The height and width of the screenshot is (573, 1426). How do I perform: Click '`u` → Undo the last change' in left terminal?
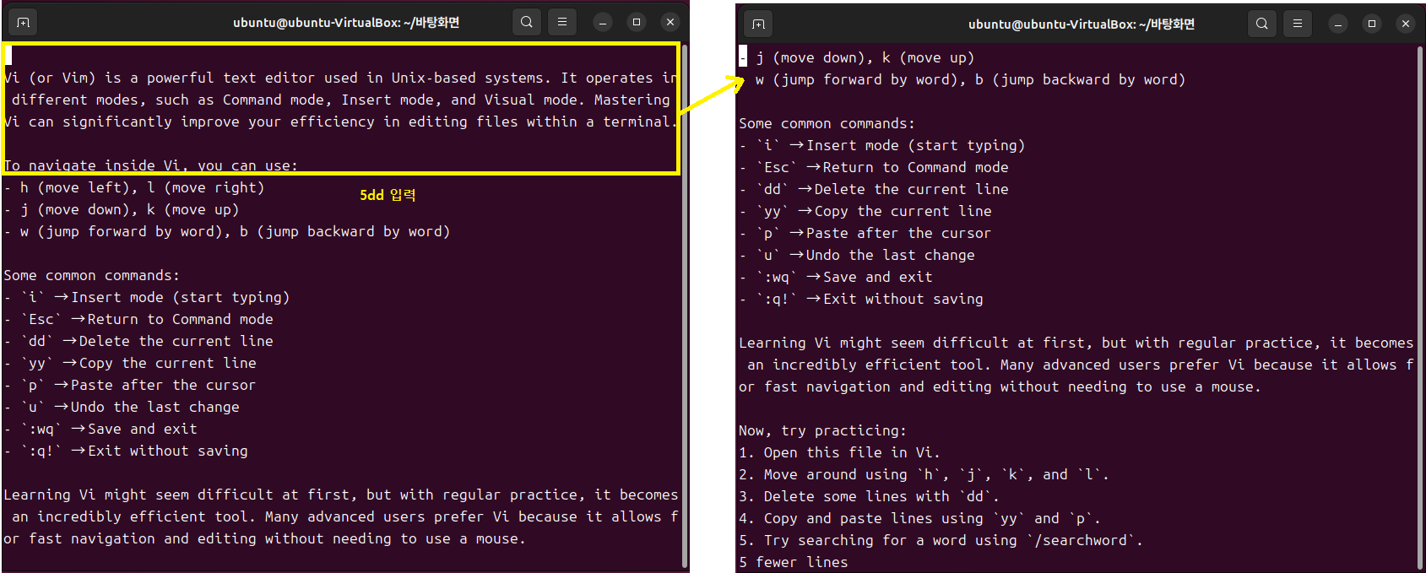point(122,407)
